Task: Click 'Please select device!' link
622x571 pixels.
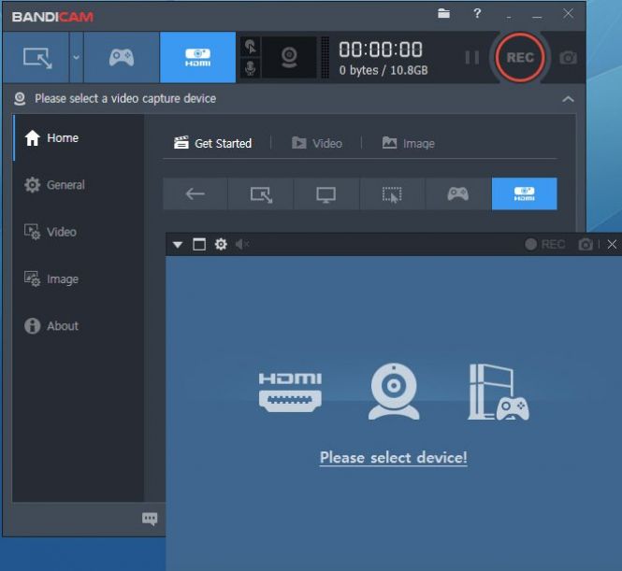Action: pyautogui.click(x=394, y=458)
